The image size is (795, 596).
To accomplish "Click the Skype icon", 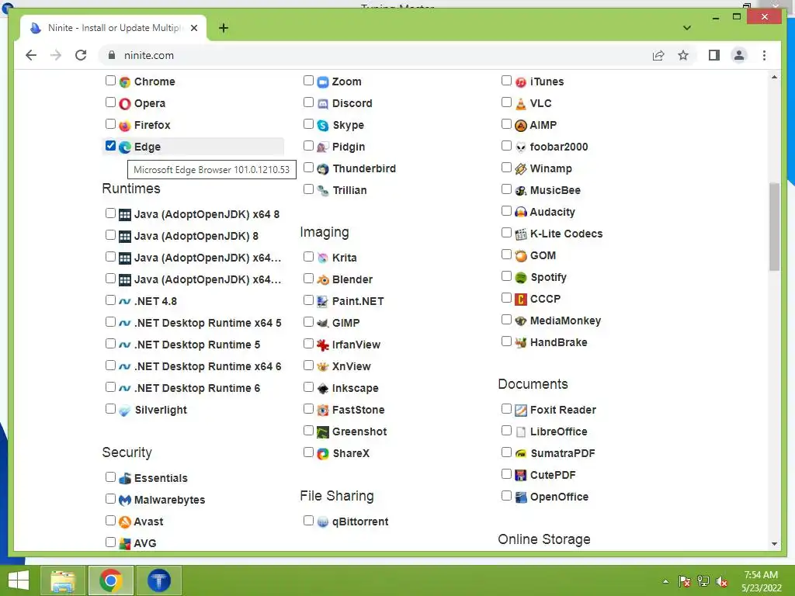I will coord(323,126).
